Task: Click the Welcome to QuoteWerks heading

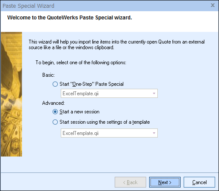Action: click(69, 18)
